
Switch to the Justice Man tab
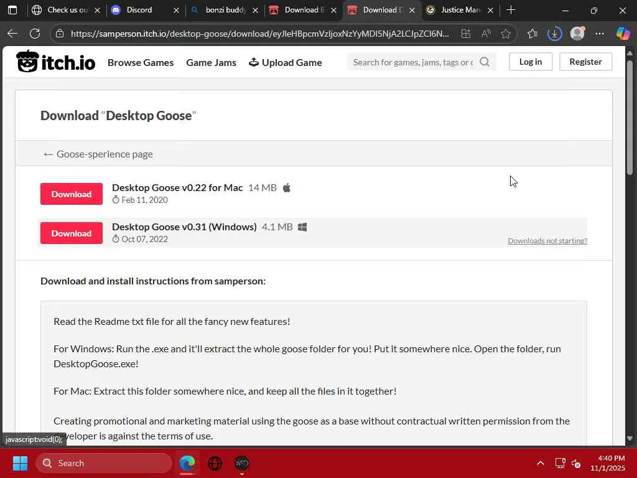coord(459,10)
